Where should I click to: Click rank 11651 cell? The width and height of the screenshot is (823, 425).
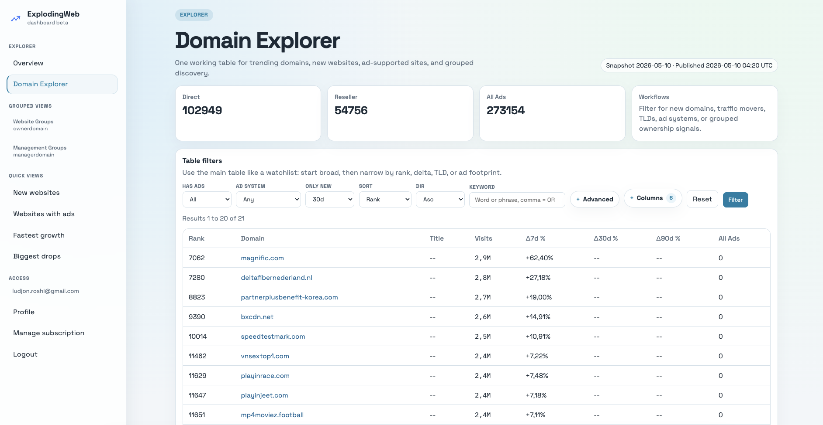tap(197, 415)
